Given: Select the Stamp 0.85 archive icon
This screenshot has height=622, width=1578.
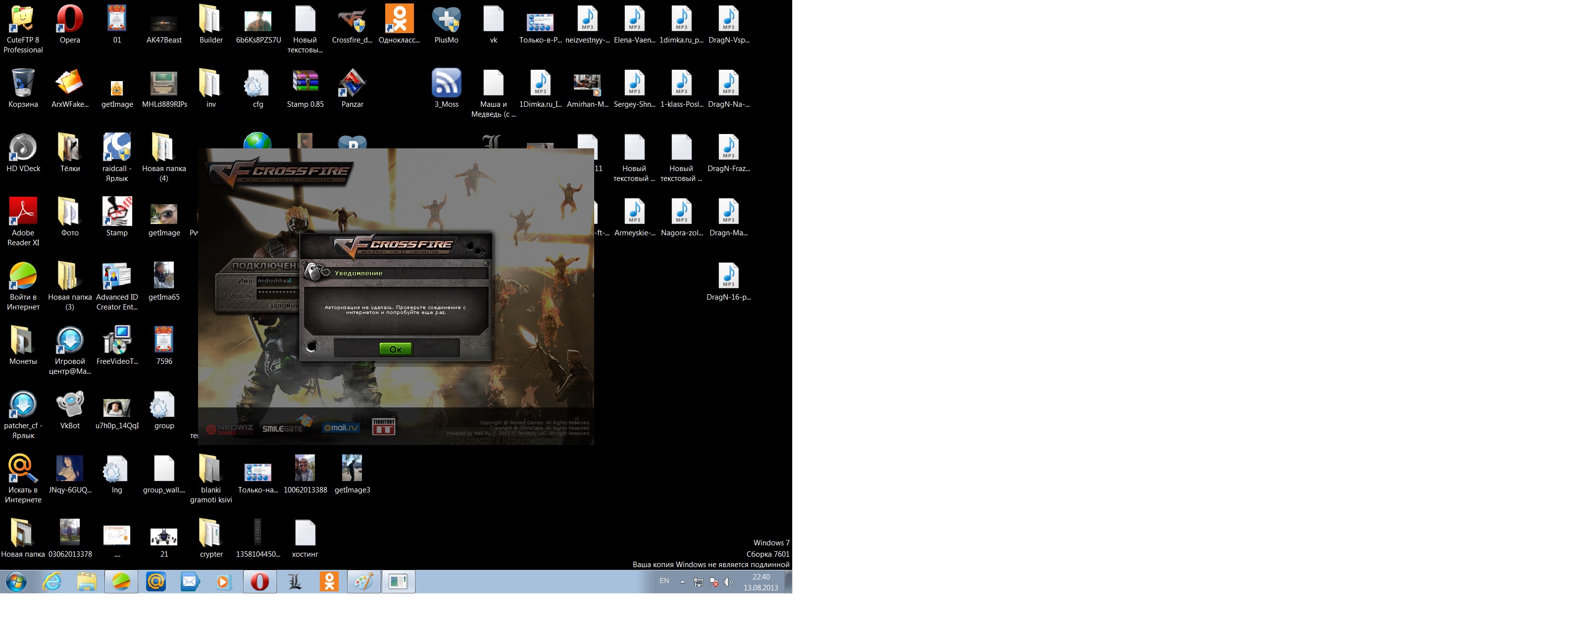Looking at the screenshot, I should pos(305,89).
